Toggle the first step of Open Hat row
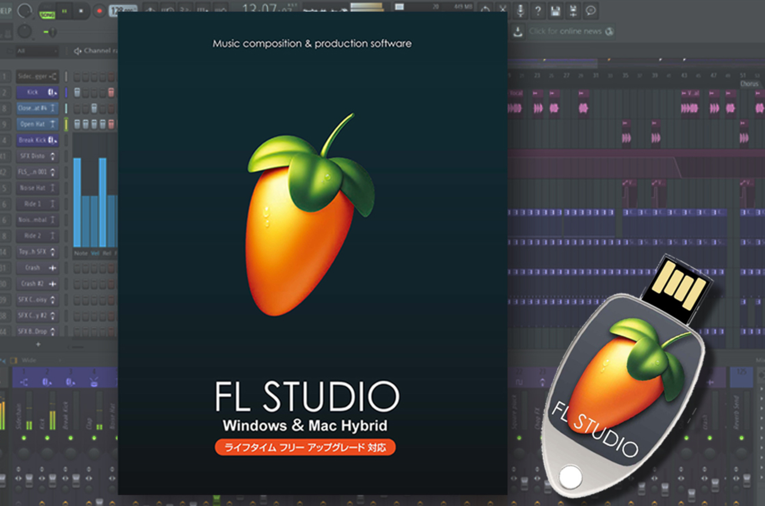This screenshot has height=506, width=765. (77, 124)
